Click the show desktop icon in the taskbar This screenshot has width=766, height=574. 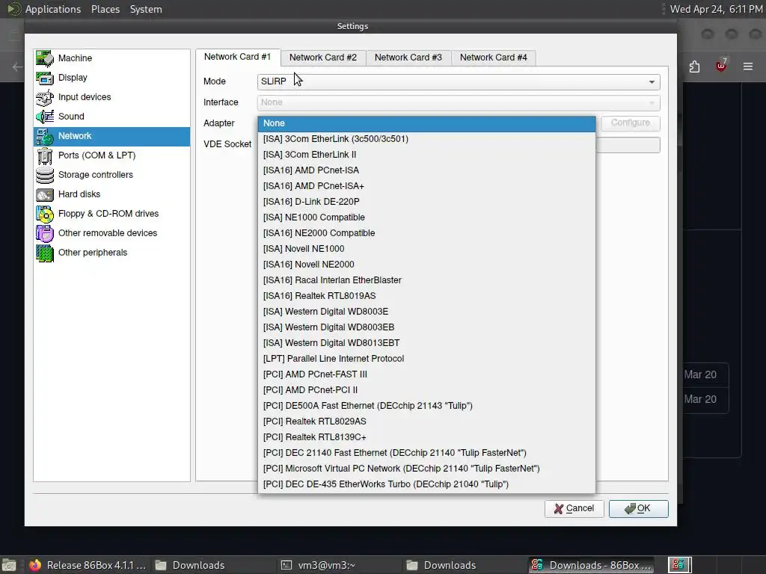(9, 565)
